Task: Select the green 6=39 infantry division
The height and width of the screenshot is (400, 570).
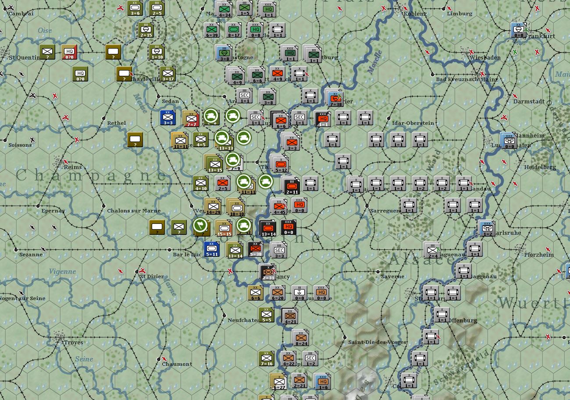Action: [x=212, y=30]
